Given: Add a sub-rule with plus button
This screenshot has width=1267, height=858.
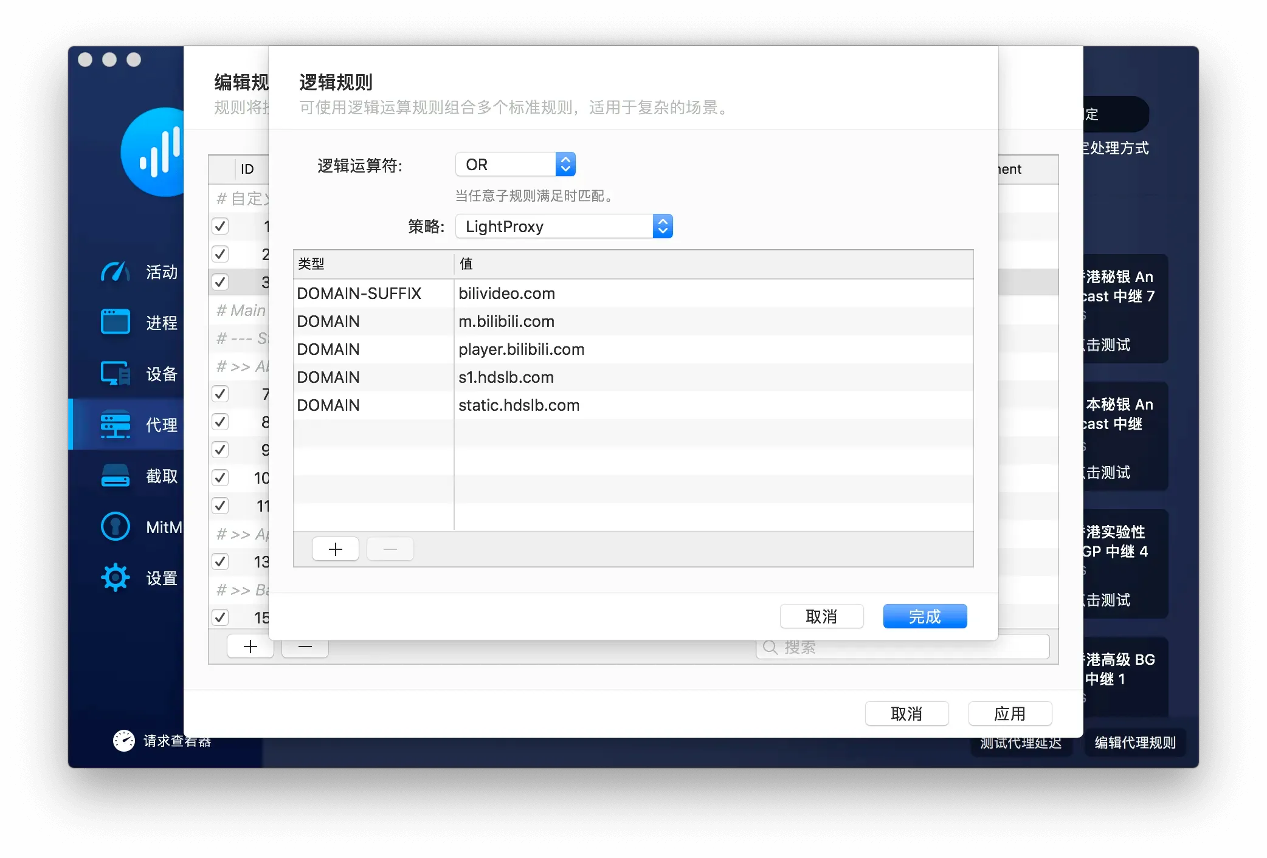Looking at the screenshot, I should [x=335, y=549].
